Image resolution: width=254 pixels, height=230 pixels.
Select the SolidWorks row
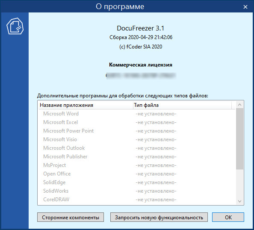click(x=137, y=191)
